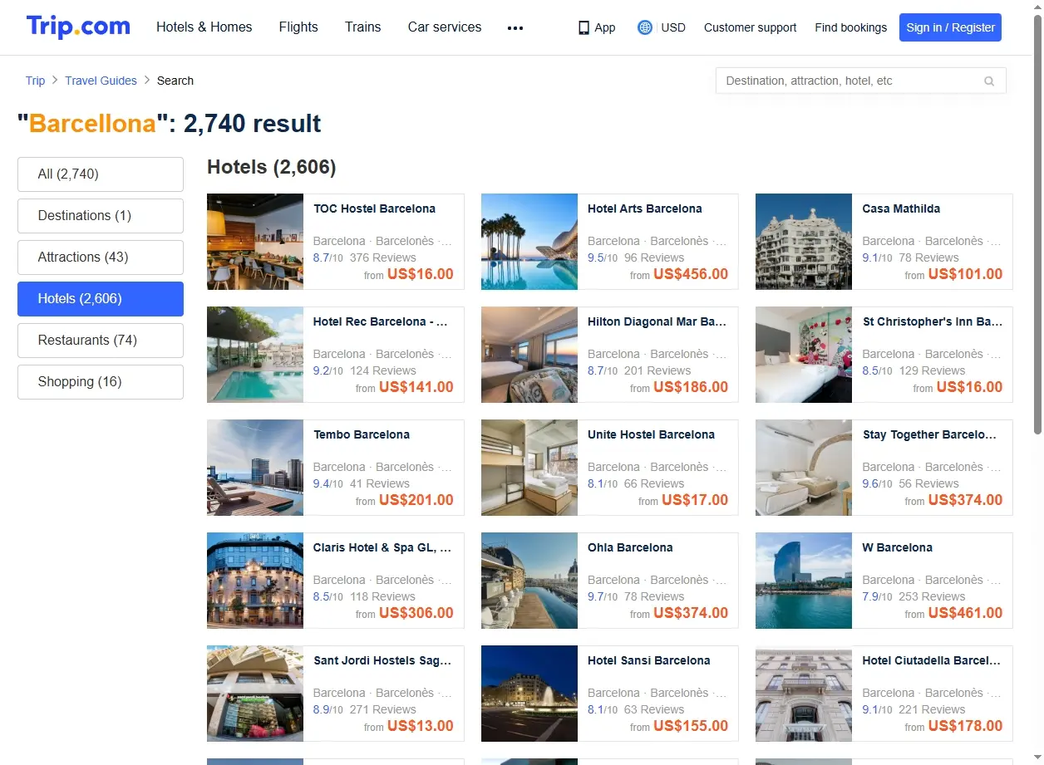The height and width of the screenshot is (765, 1044).
Task: Open Hotel Arts Barcelona photo
Action: point(529,242)
